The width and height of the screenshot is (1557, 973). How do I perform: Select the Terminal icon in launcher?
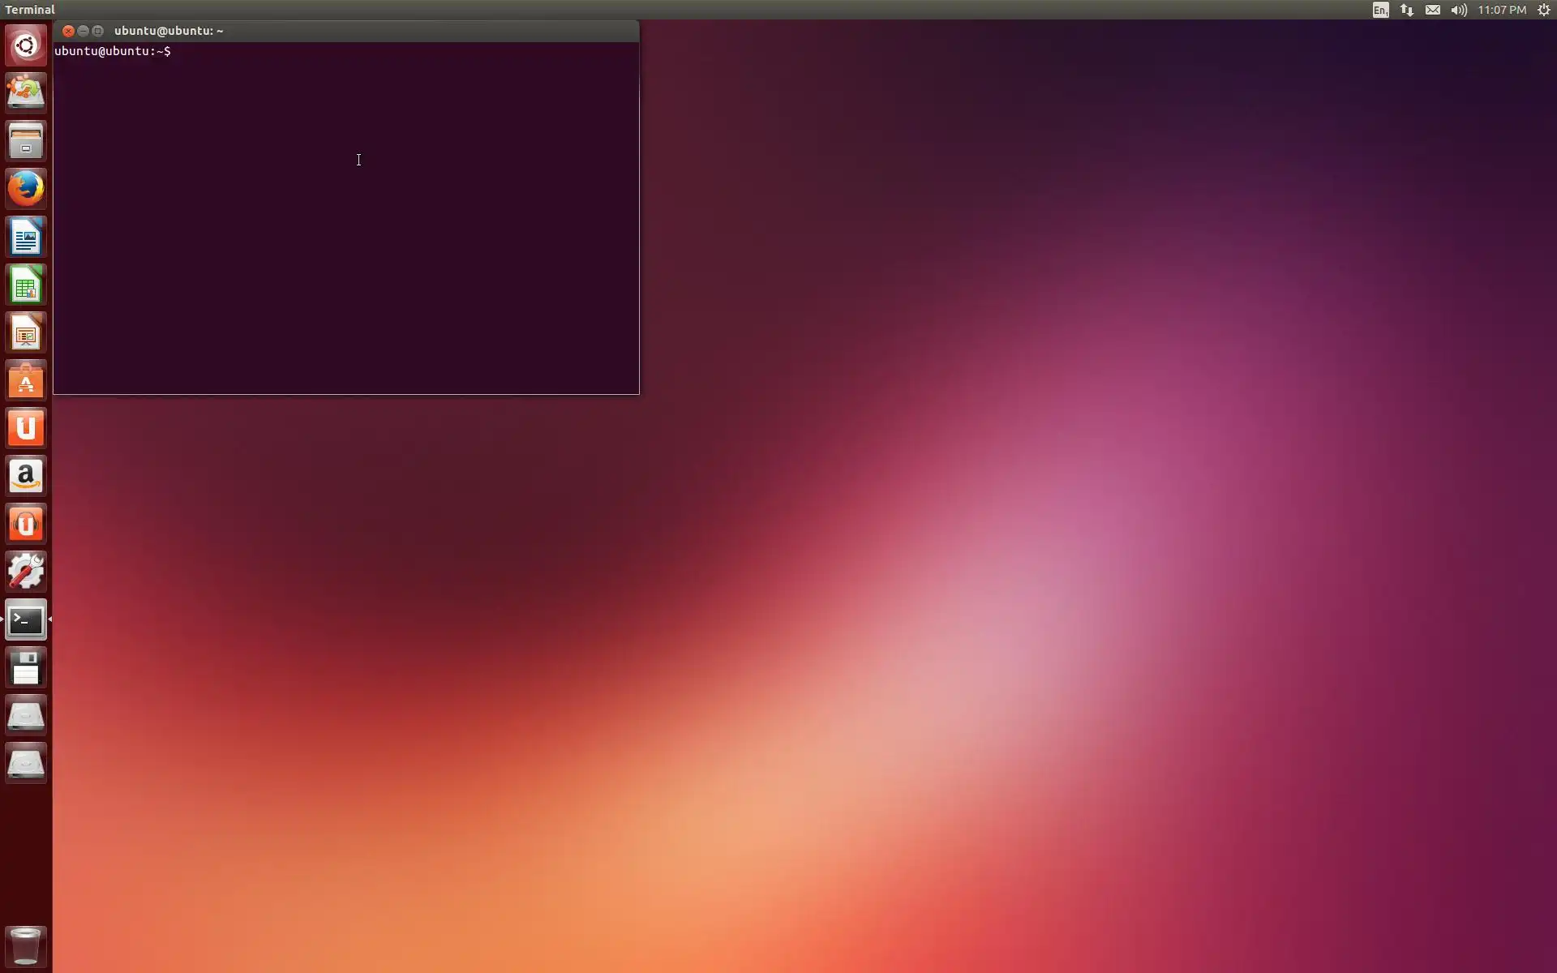(x=26, y=620)
